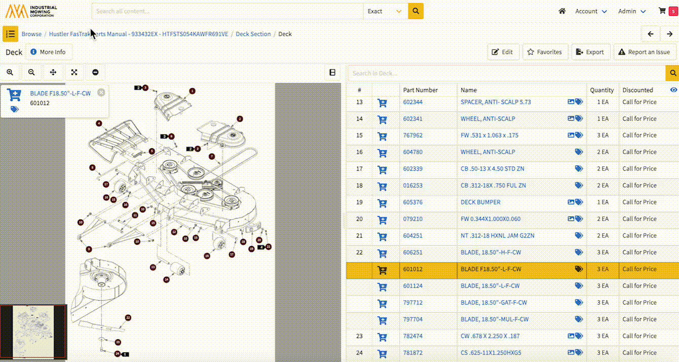Click the yellow global search button
Image resolution: width=679 pixels, height=362 pixels.
point(416,11)
